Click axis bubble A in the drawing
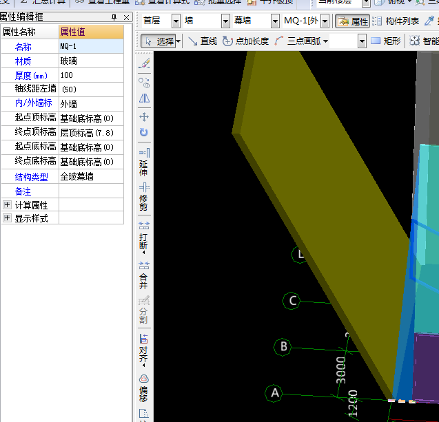The height and width of the screenshot is (422, 439). (274, 393)
